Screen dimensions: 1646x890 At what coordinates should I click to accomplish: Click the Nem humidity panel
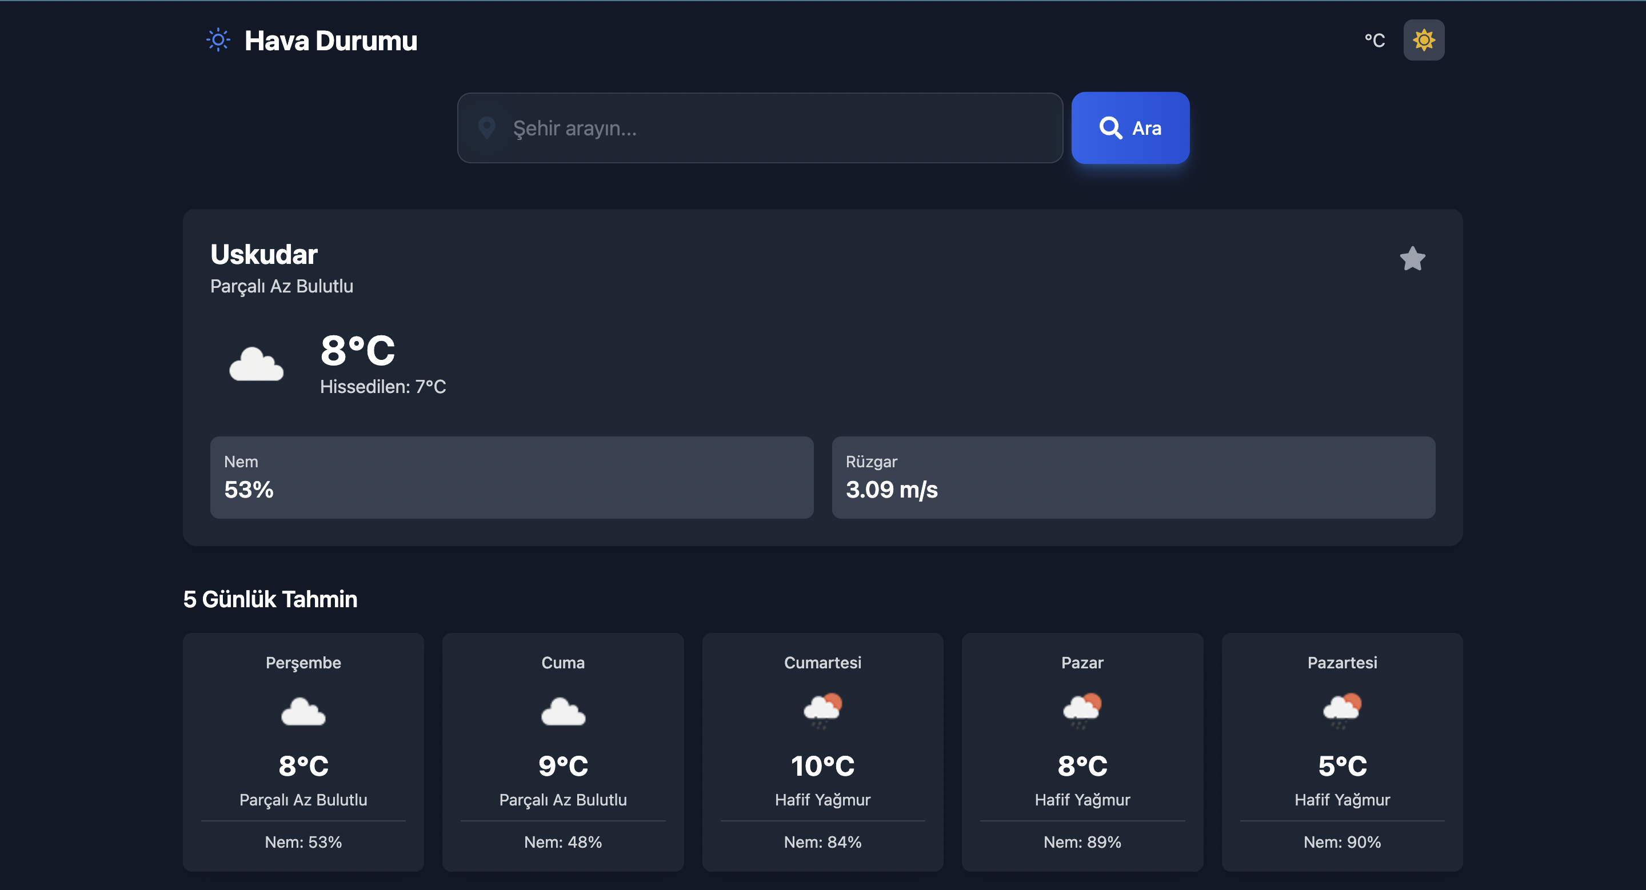click(x=511, y=478)
